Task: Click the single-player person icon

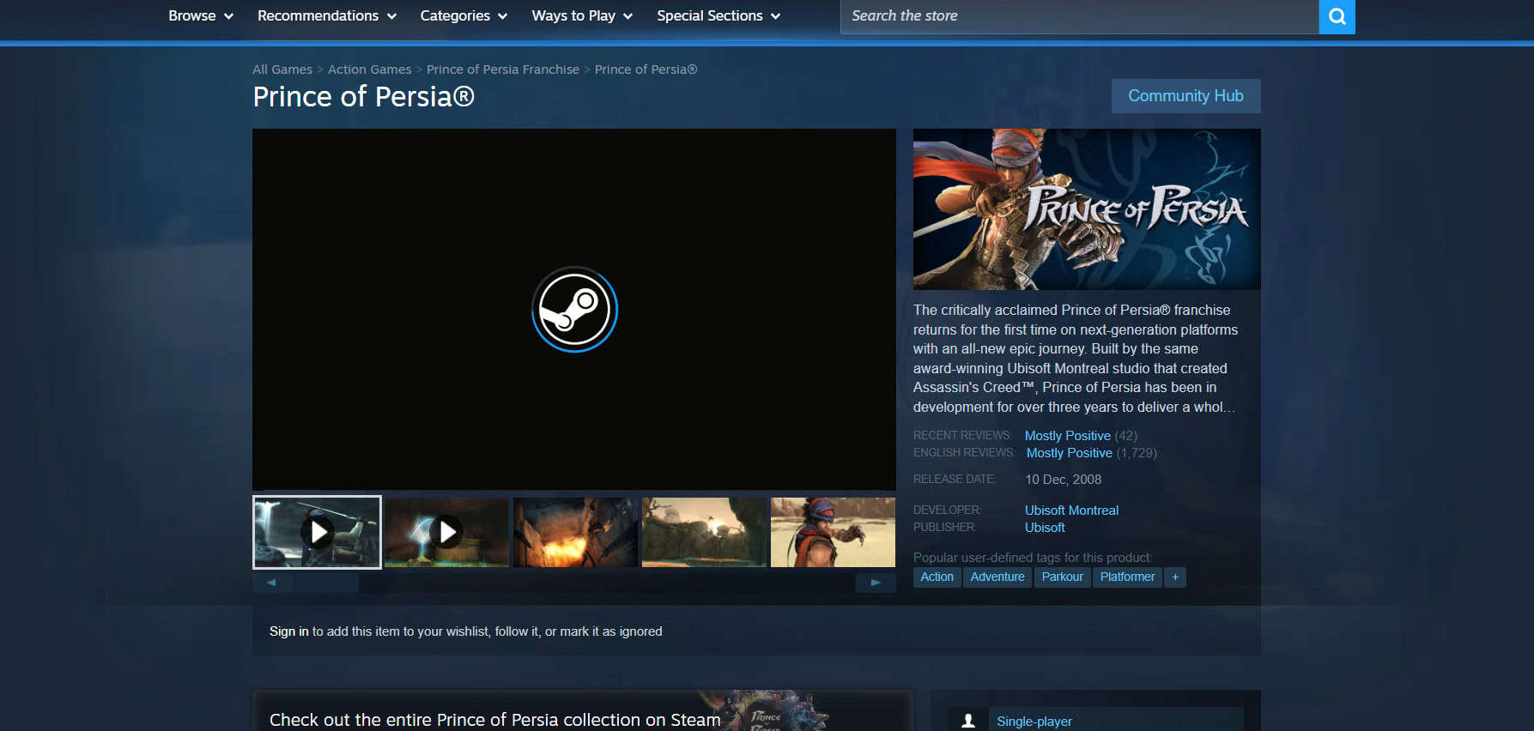Action: tap(967, 721)
